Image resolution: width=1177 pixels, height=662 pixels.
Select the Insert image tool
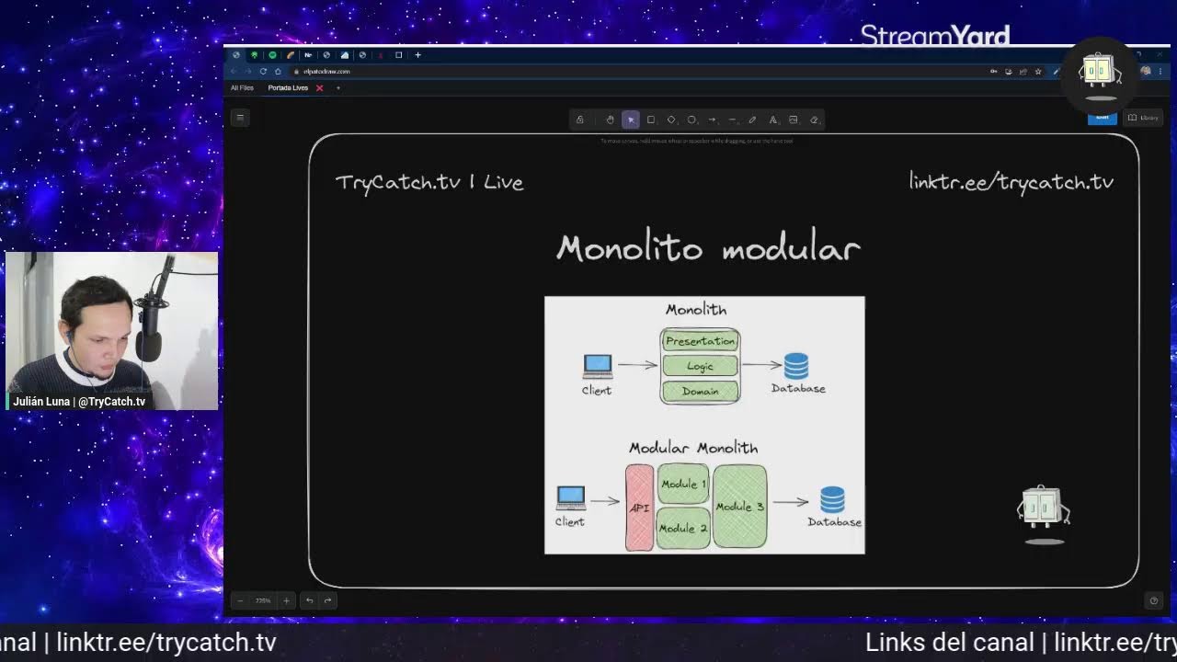[x=794, y=120]
